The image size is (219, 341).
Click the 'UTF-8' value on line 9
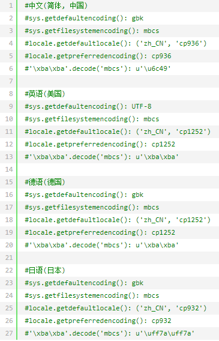point(142,106)
